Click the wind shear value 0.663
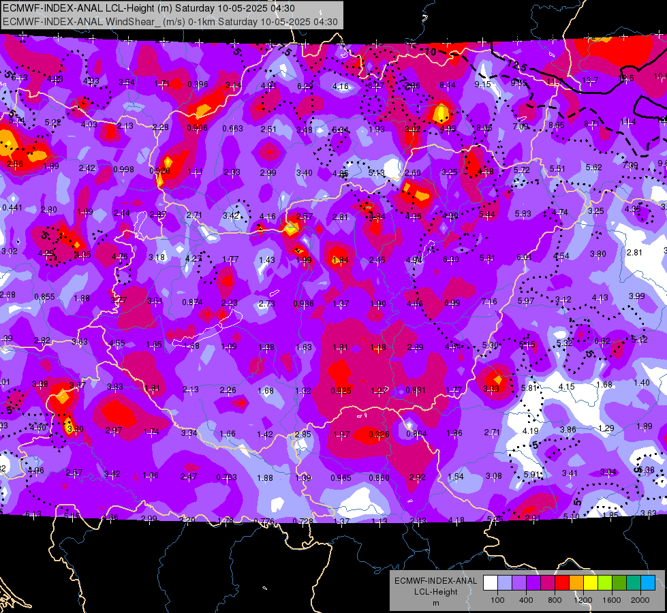Viewport: 667px width, 613px height. (x=233, y=129)
